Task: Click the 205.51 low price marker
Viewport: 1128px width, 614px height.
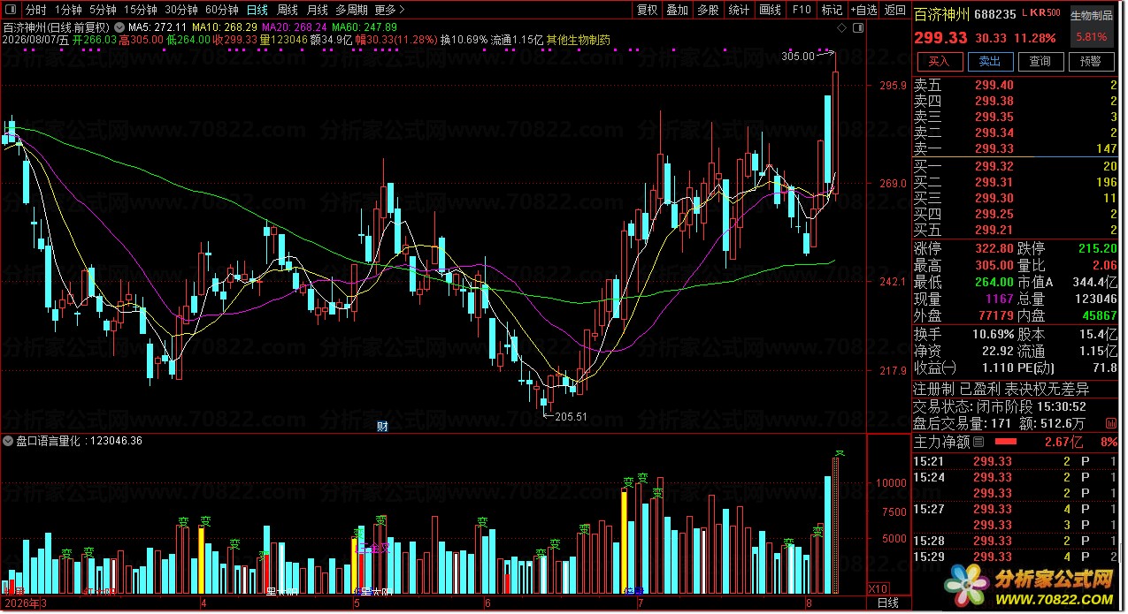Action: (572, 416)
